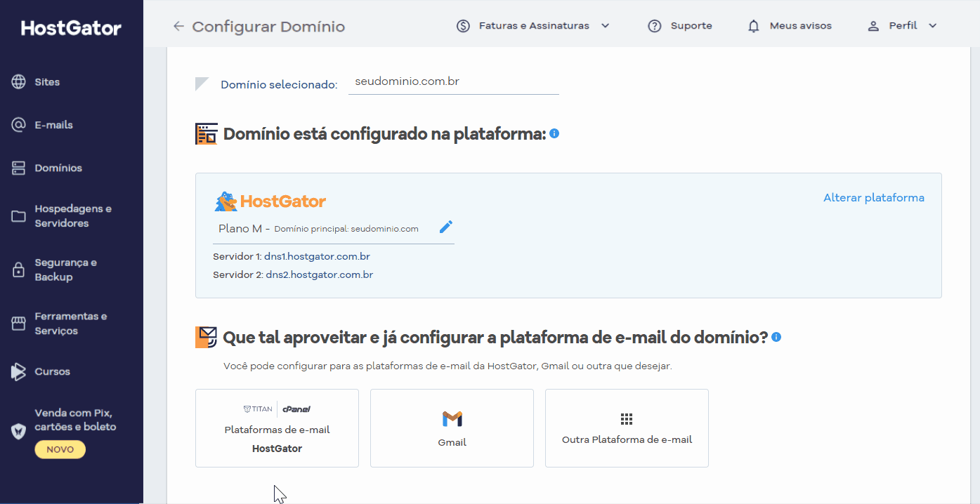This screenshot has height=504, width=980.
Task: Click the HostGator mascot logo in card
Action: click(270, 201)
